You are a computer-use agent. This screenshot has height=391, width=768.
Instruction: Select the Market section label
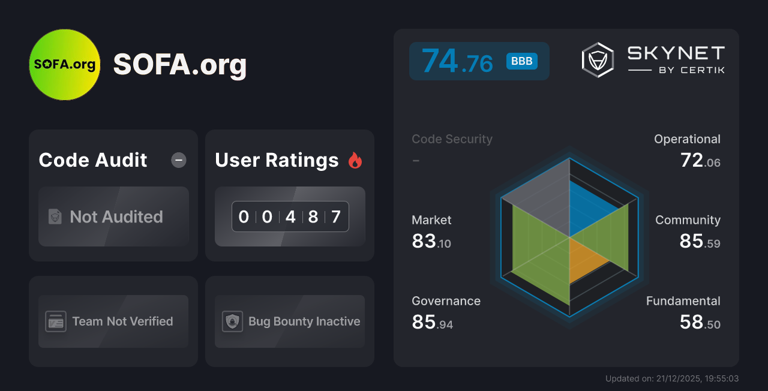coord(431,220)
